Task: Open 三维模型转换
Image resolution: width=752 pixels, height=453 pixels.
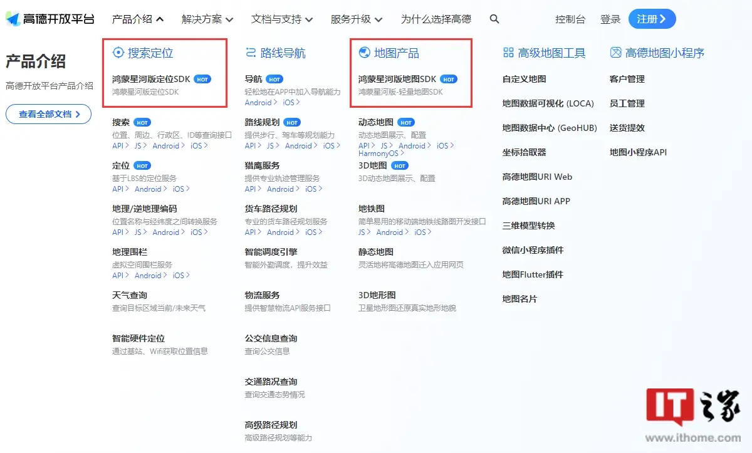Action: tap(529, 226)
